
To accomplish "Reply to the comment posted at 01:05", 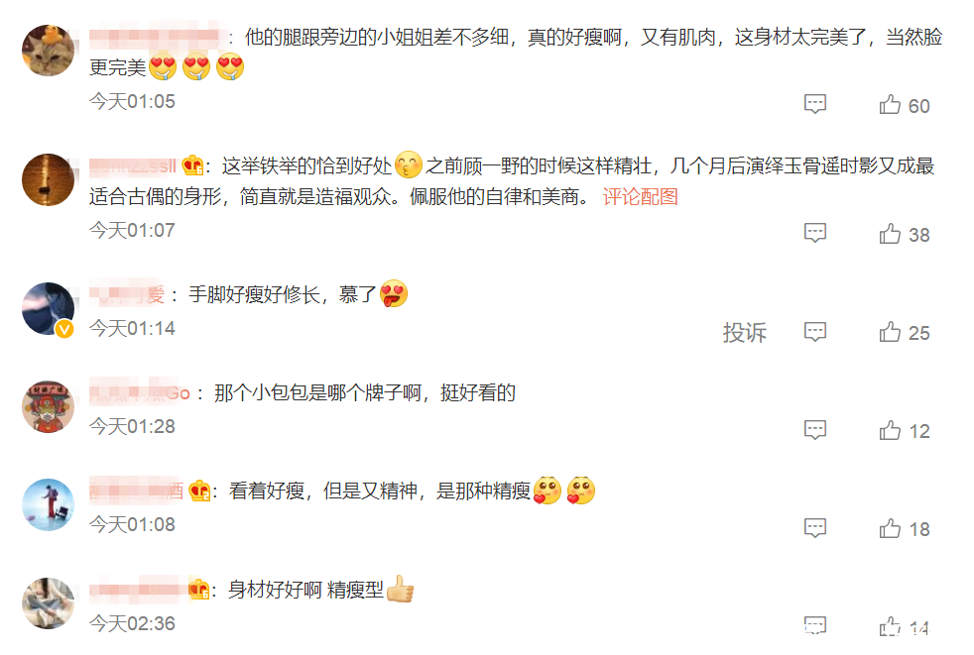I will click(815, 104).
